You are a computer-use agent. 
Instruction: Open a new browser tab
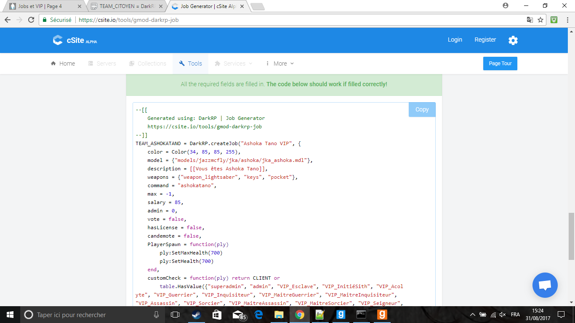pyautogui.click(x=257, y=6)
